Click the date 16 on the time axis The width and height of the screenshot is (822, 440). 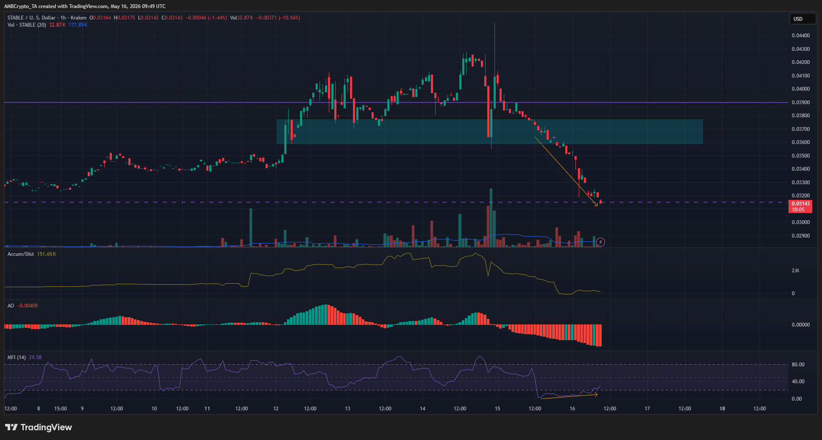572,409
